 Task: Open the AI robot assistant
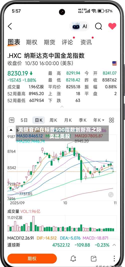79,26
